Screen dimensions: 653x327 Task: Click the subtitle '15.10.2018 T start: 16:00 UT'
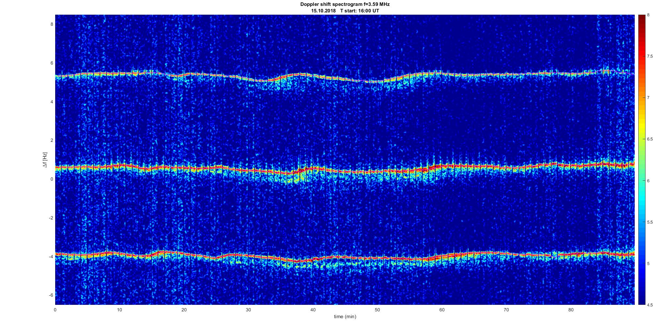click(x=345, y=11)
